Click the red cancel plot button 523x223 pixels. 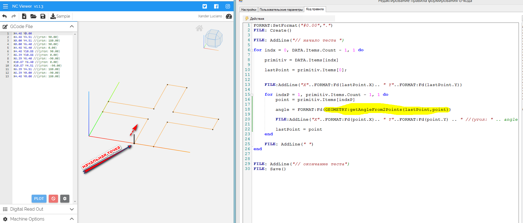pyautogui.click(x=53, y=199)
